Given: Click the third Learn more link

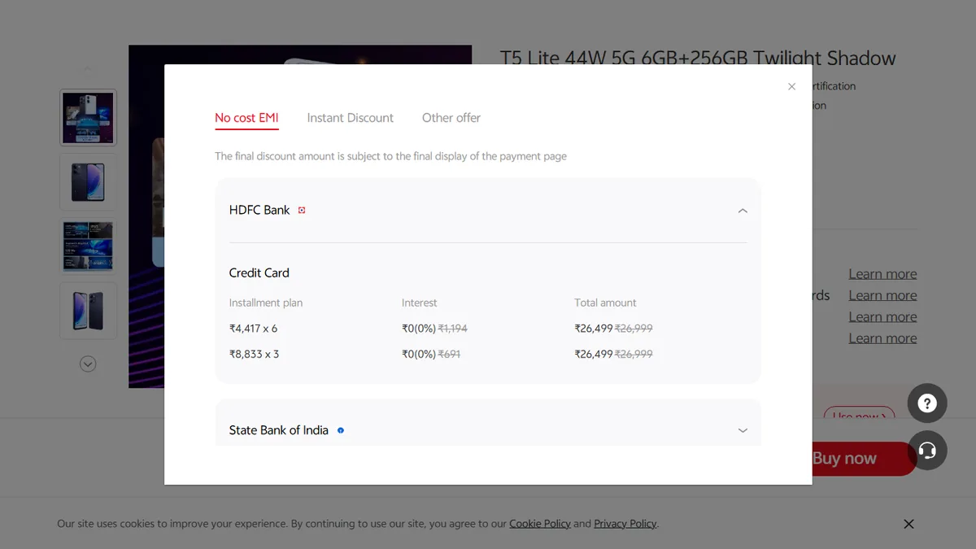Looking at the screenshot, I should 882,317.
